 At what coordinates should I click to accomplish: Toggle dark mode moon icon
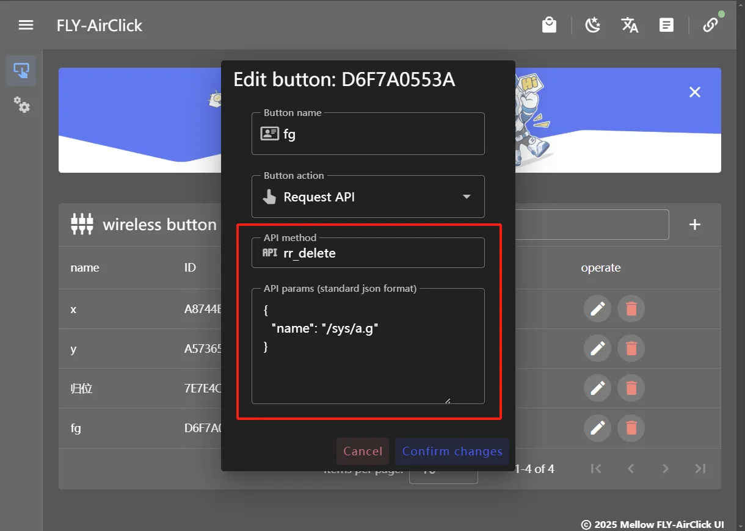pos(592,25)
